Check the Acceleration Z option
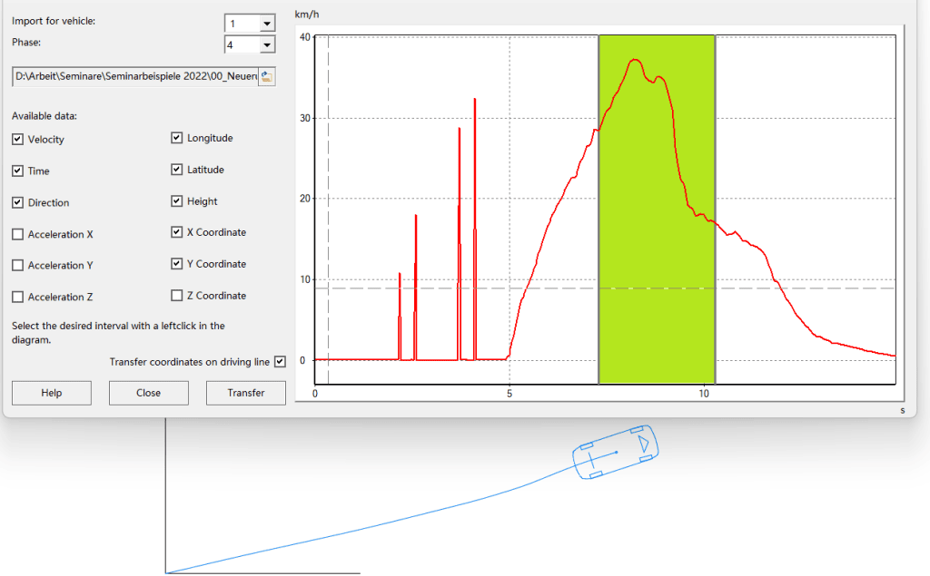 point(18,297)
